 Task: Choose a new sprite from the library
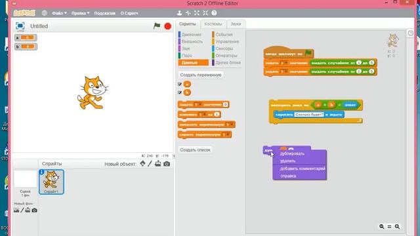[x=142, y=163]
